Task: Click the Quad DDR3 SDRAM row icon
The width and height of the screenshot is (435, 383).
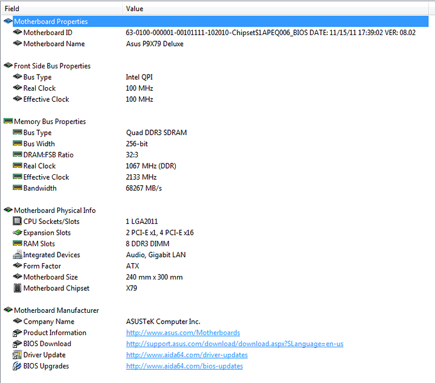Action: pos(17,132)
